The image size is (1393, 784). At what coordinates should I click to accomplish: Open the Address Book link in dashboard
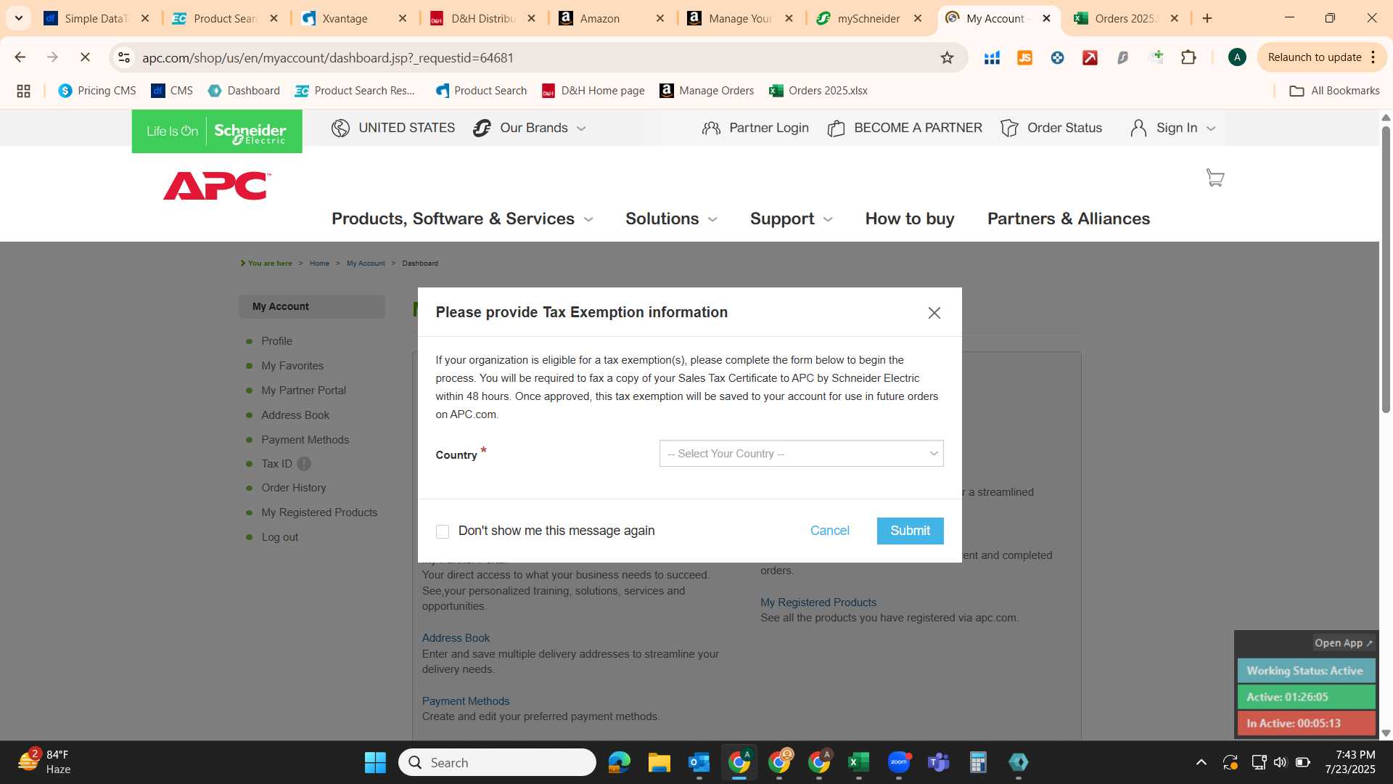456,638
